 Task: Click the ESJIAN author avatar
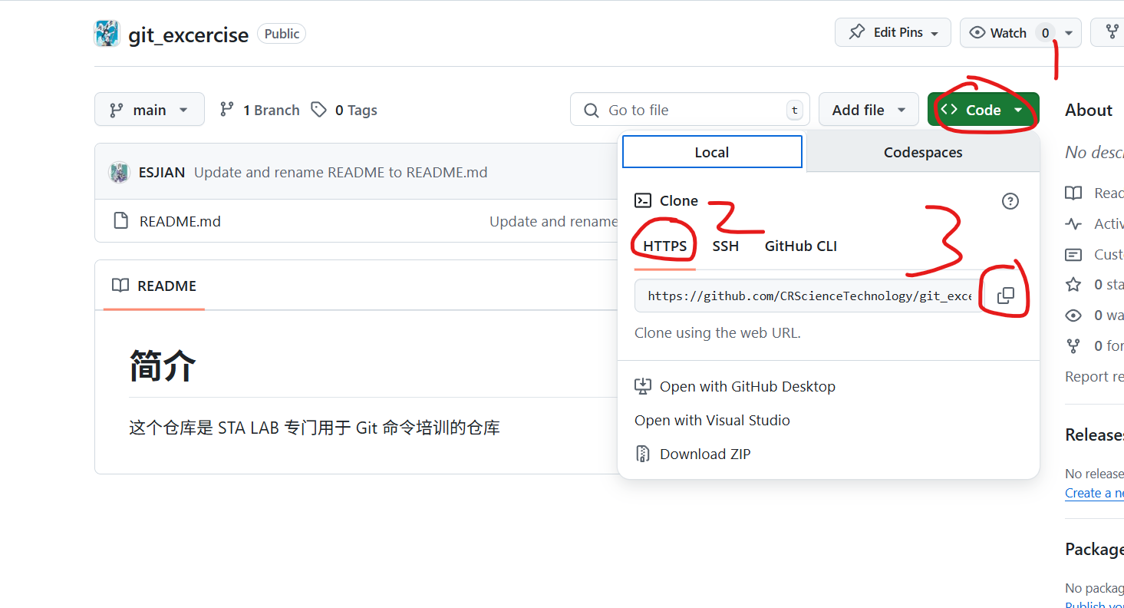(x=119, y=172)
